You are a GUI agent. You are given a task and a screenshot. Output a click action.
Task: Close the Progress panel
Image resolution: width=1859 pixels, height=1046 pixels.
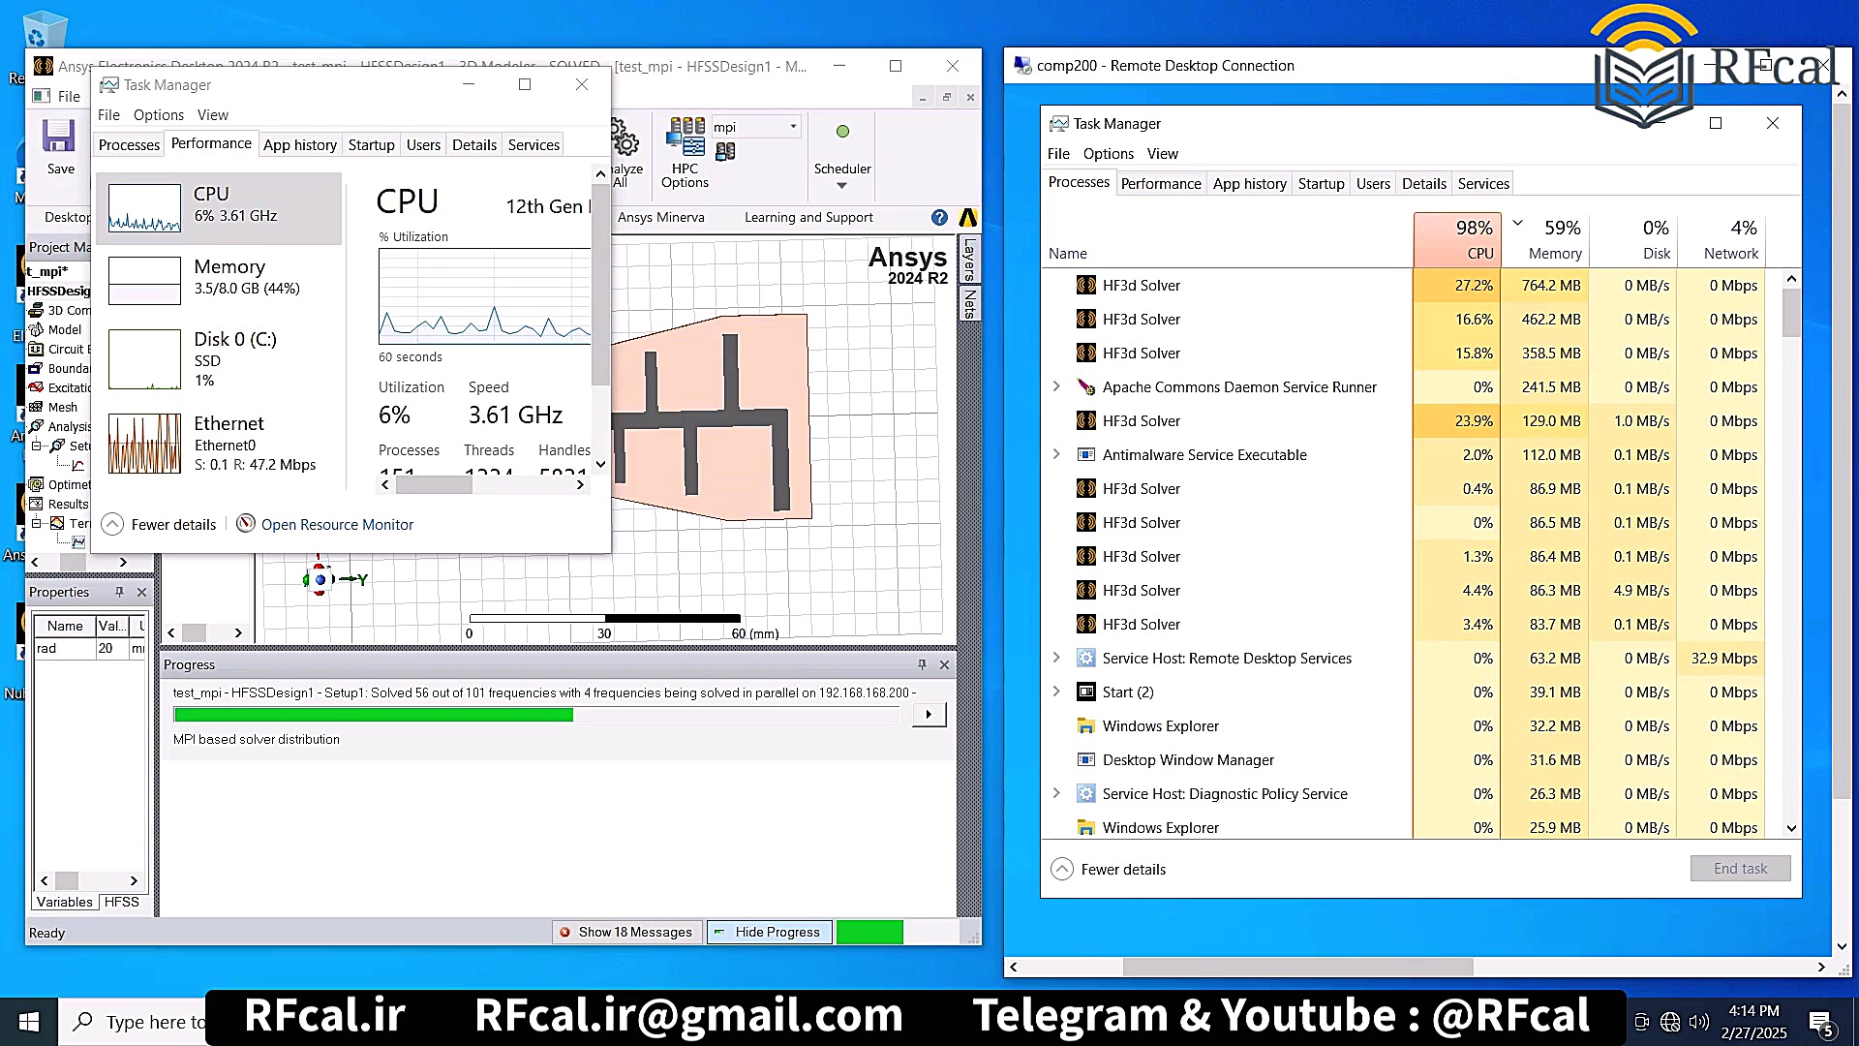(944, 664)
